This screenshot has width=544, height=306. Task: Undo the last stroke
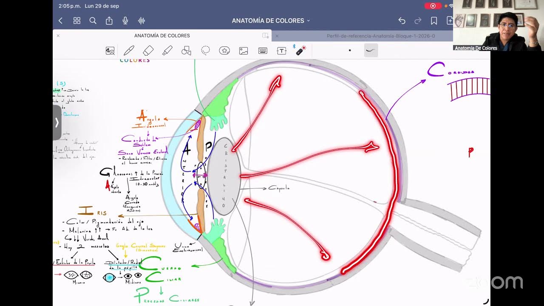pyautogui.click(x=402, y=20)
